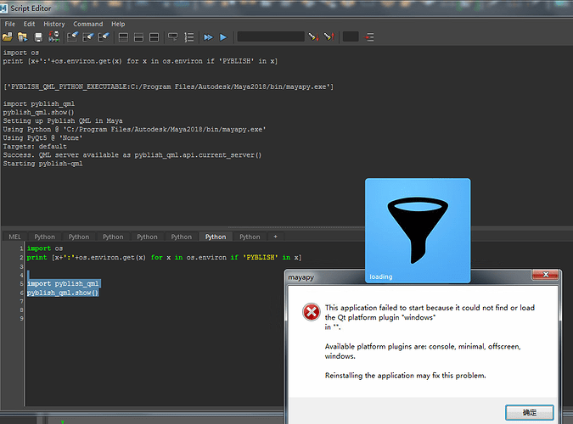Click the Go to Line arrow icon
Image resolution: width=573 pixels, height=424 pixels.
[x=368, y=36]
